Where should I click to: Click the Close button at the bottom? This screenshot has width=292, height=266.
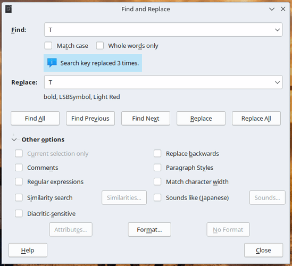coord(263,250)
